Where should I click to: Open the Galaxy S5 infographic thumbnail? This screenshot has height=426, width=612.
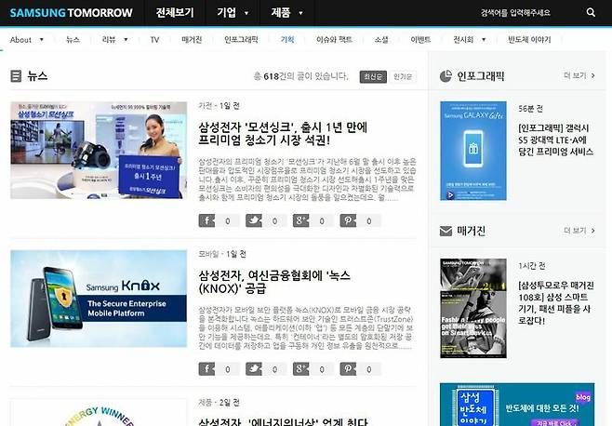click(x=472, y=151)
